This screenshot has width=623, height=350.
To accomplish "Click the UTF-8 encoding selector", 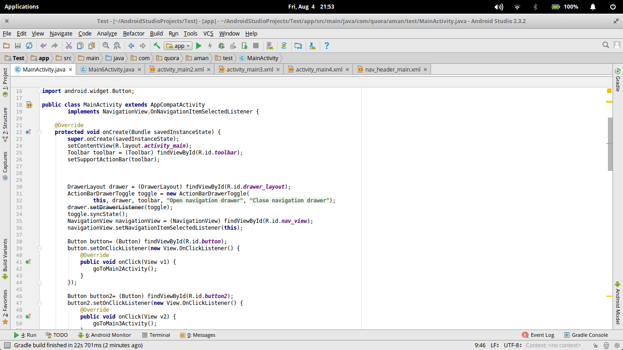I will coord(513,345).
